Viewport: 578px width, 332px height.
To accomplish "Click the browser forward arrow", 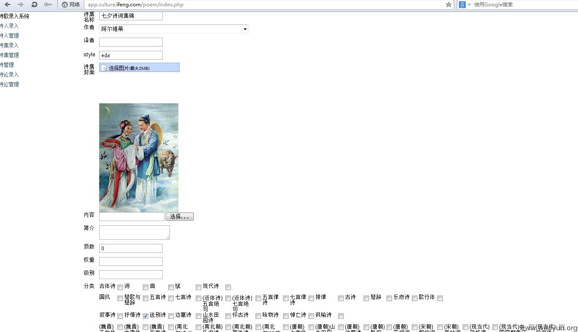I will tap(20, 4).
